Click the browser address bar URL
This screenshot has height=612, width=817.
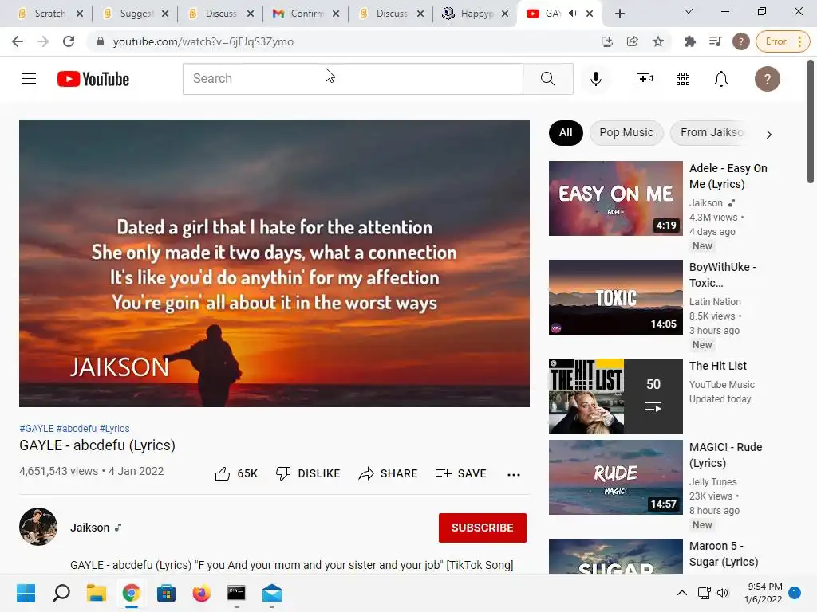coord(203,41)
